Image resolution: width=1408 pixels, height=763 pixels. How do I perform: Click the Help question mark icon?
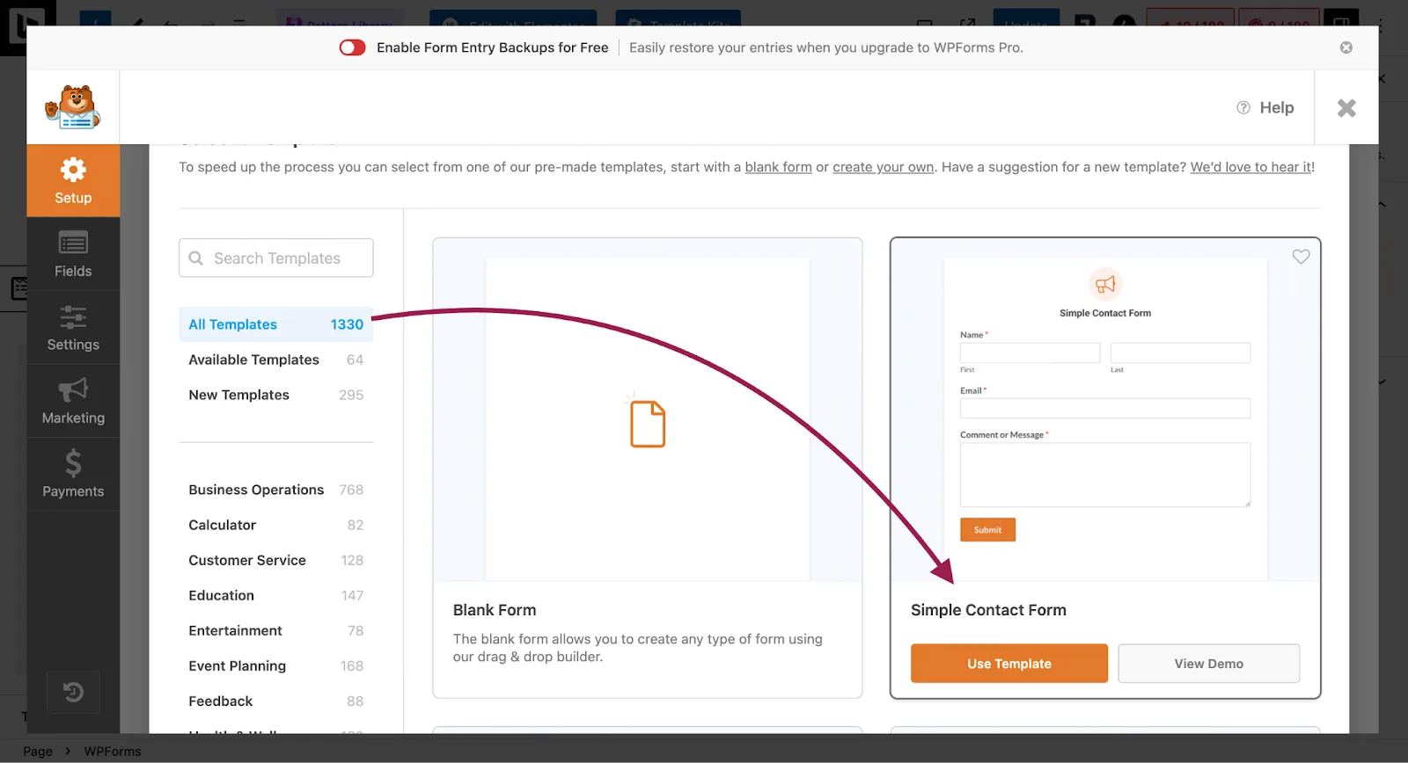pyautogui.click(x=1243, y=107)
